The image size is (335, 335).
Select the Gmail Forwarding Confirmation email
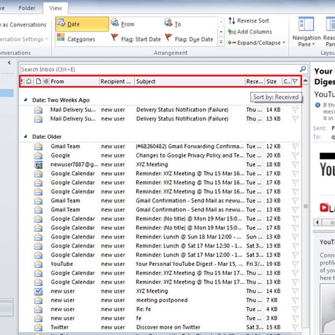tap(160, 147)
